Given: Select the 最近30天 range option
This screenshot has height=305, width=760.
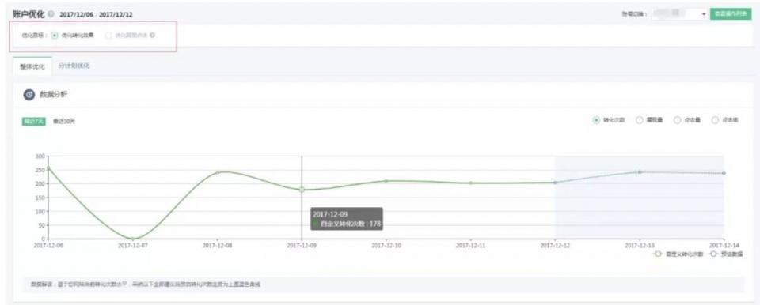Looking at the screenshot, I should pos(64,122).
